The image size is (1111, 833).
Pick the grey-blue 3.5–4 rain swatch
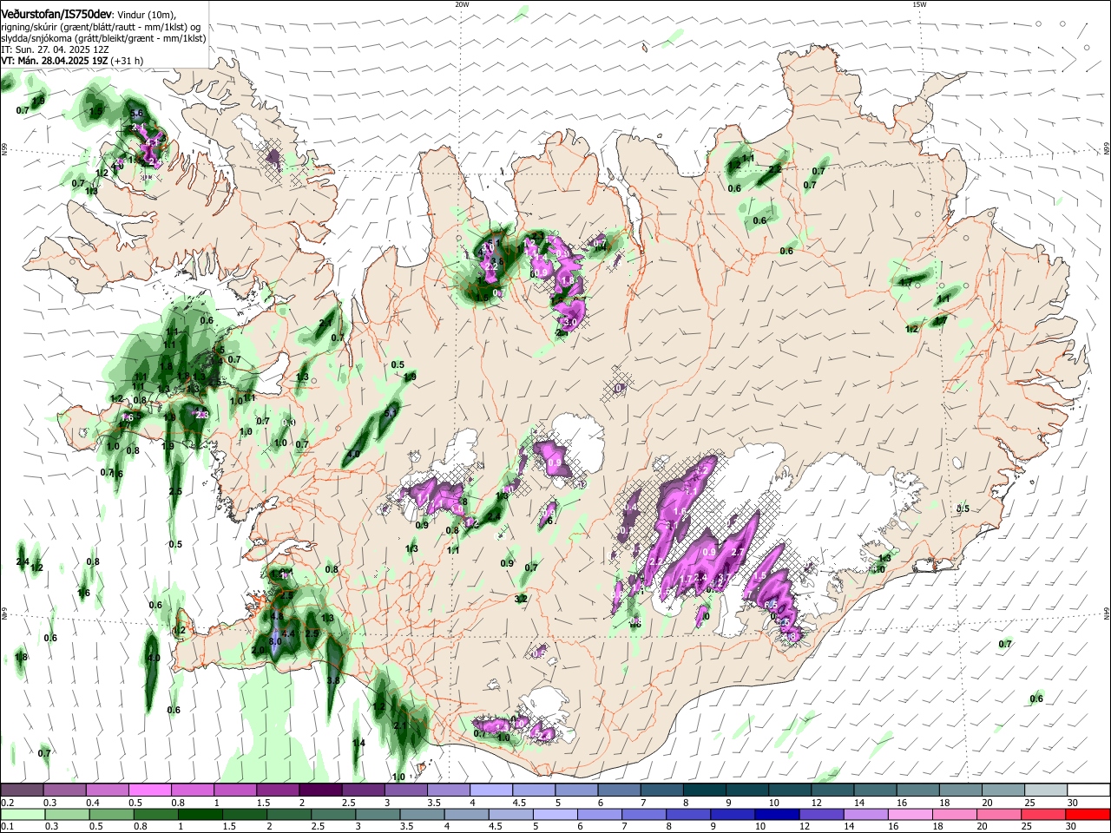pyautogui.click(x=422, y=814)
